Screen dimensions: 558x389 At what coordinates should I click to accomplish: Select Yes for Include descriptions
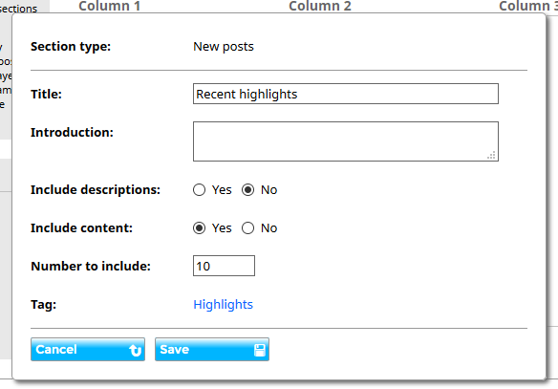[x=200, y=189]
